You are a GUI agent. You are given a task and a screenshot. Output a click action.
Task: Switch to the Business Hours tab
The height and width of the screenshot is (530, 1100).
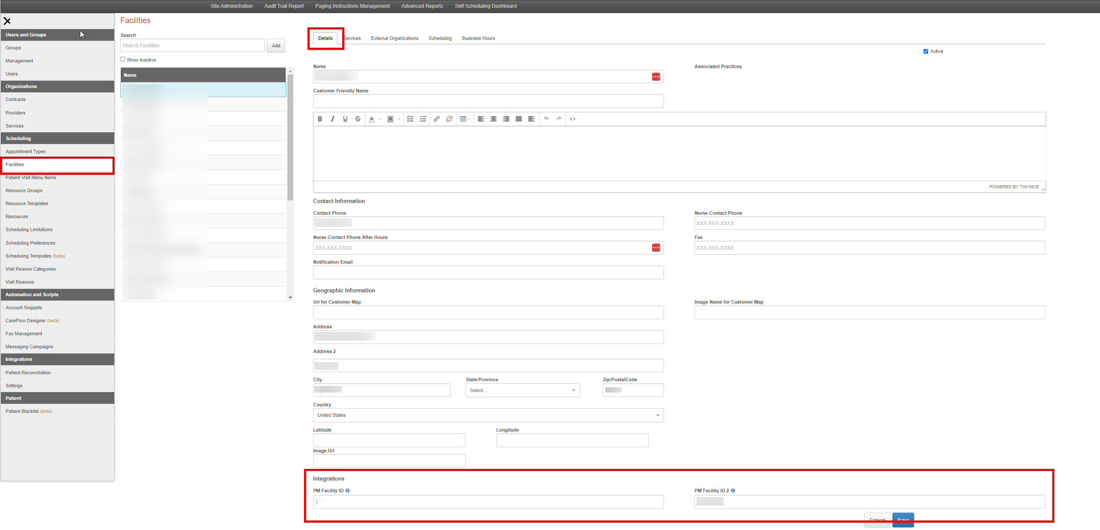478,38
